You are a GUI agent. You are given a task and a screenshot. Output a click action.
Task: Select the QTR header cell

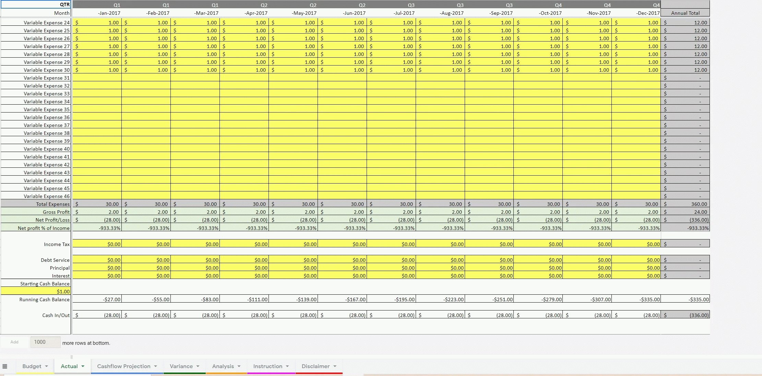(36, 4)
